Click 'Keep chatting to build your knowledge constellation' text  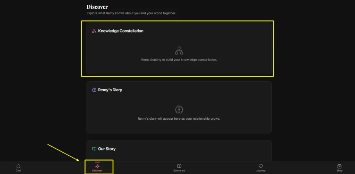[179, 60]
